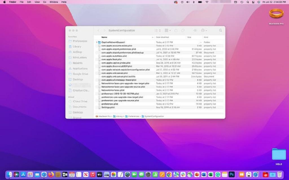Viewport: 289px width, 180px height.
Task: Toggle sort direction arrow on Name column
Action: click(x=152, y=37)
